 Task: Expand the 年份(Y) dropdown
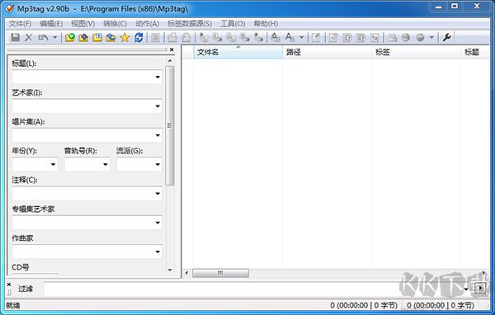click(53, 164)
